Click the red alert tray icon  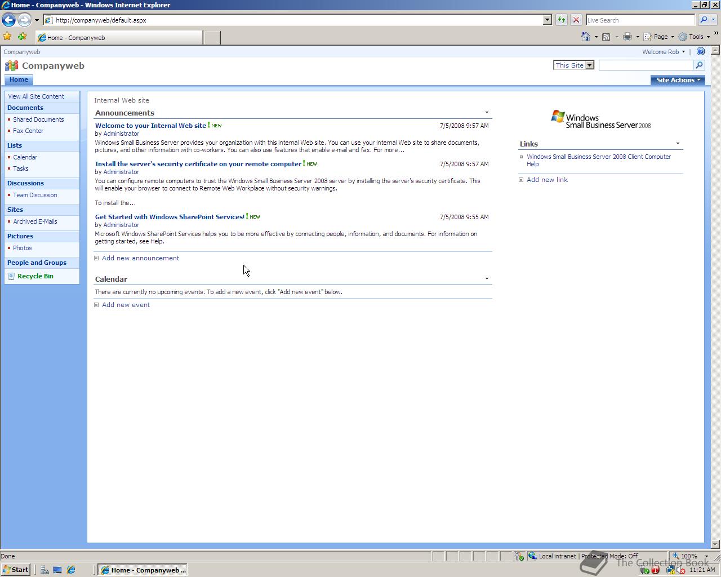tap(655, 570)
